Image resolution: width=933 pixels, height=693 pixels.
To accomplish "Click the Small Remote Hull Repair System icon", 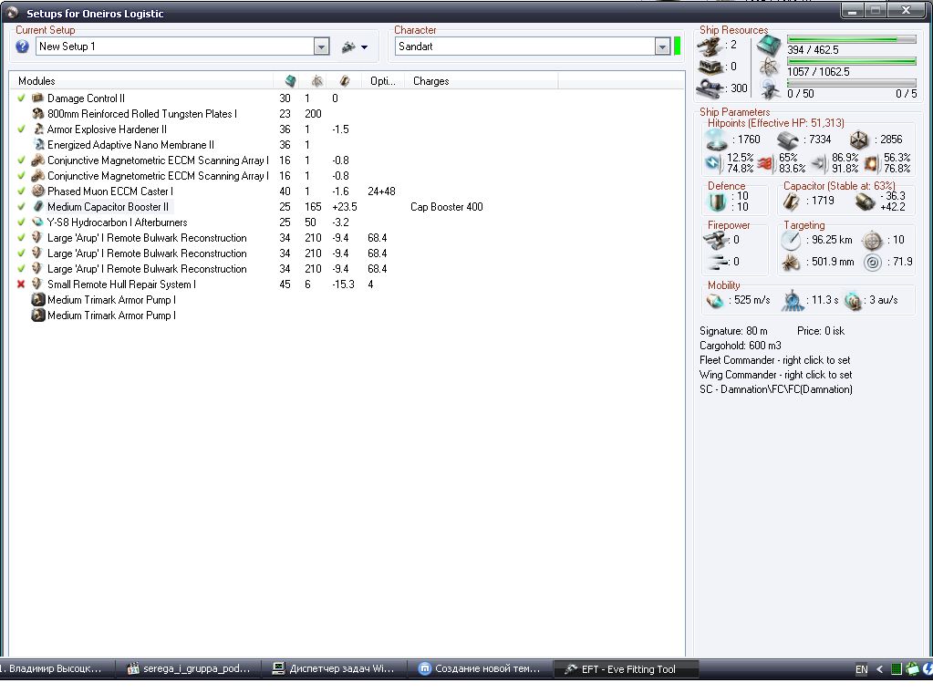I will point(38,284).
